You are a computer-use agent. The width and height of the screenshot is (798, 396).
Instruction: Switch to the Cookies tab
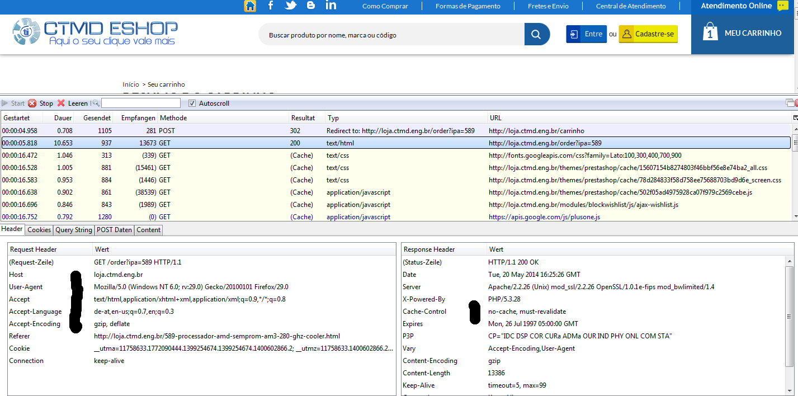coord(39,230)
